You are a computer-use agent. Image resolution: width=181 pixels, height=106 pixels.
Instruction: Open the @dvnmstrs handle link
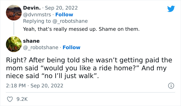[x=37, y=14]
